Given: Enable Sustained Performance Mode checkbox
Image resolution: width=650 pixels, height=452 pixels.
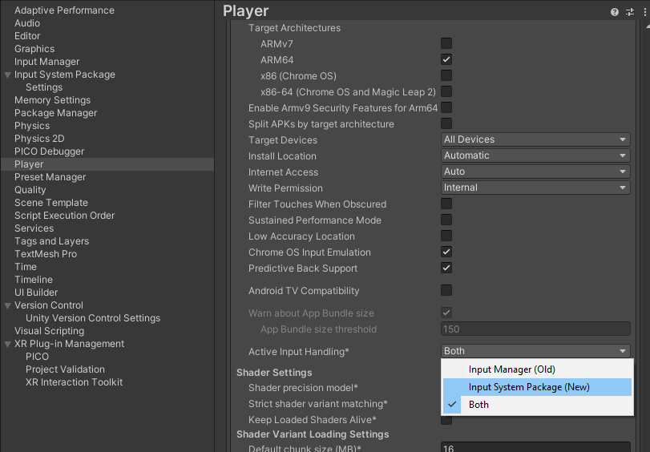Looking at the screenshot, I should pyautogui.click(x=446, y=220).
